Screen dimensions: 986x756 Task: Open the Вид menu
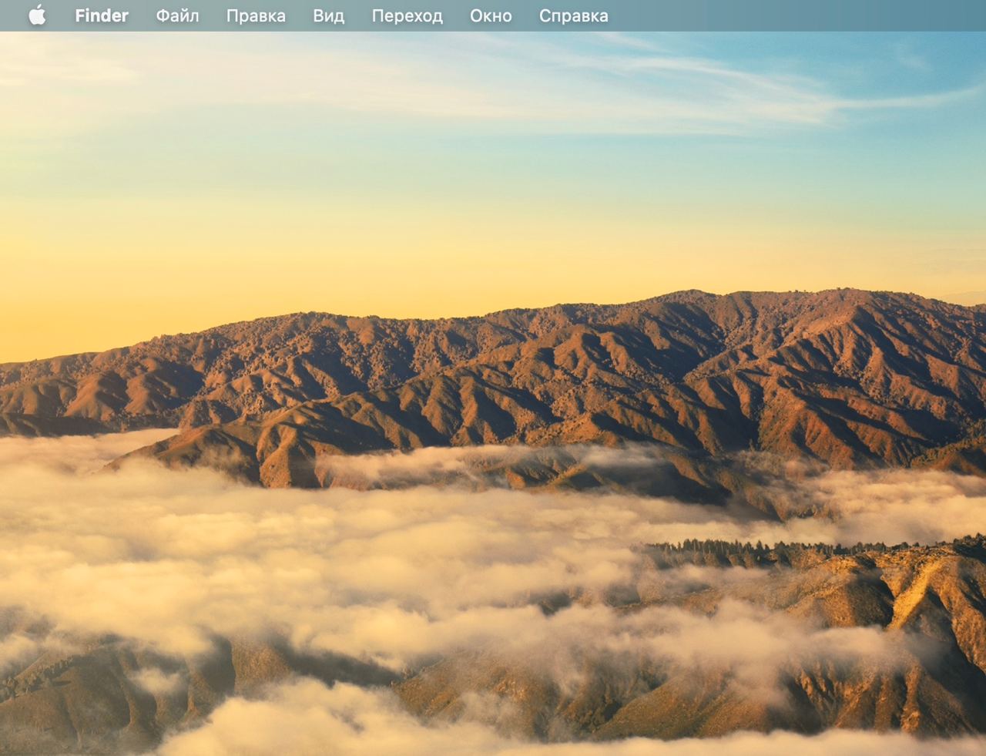[x=328, y=15]
